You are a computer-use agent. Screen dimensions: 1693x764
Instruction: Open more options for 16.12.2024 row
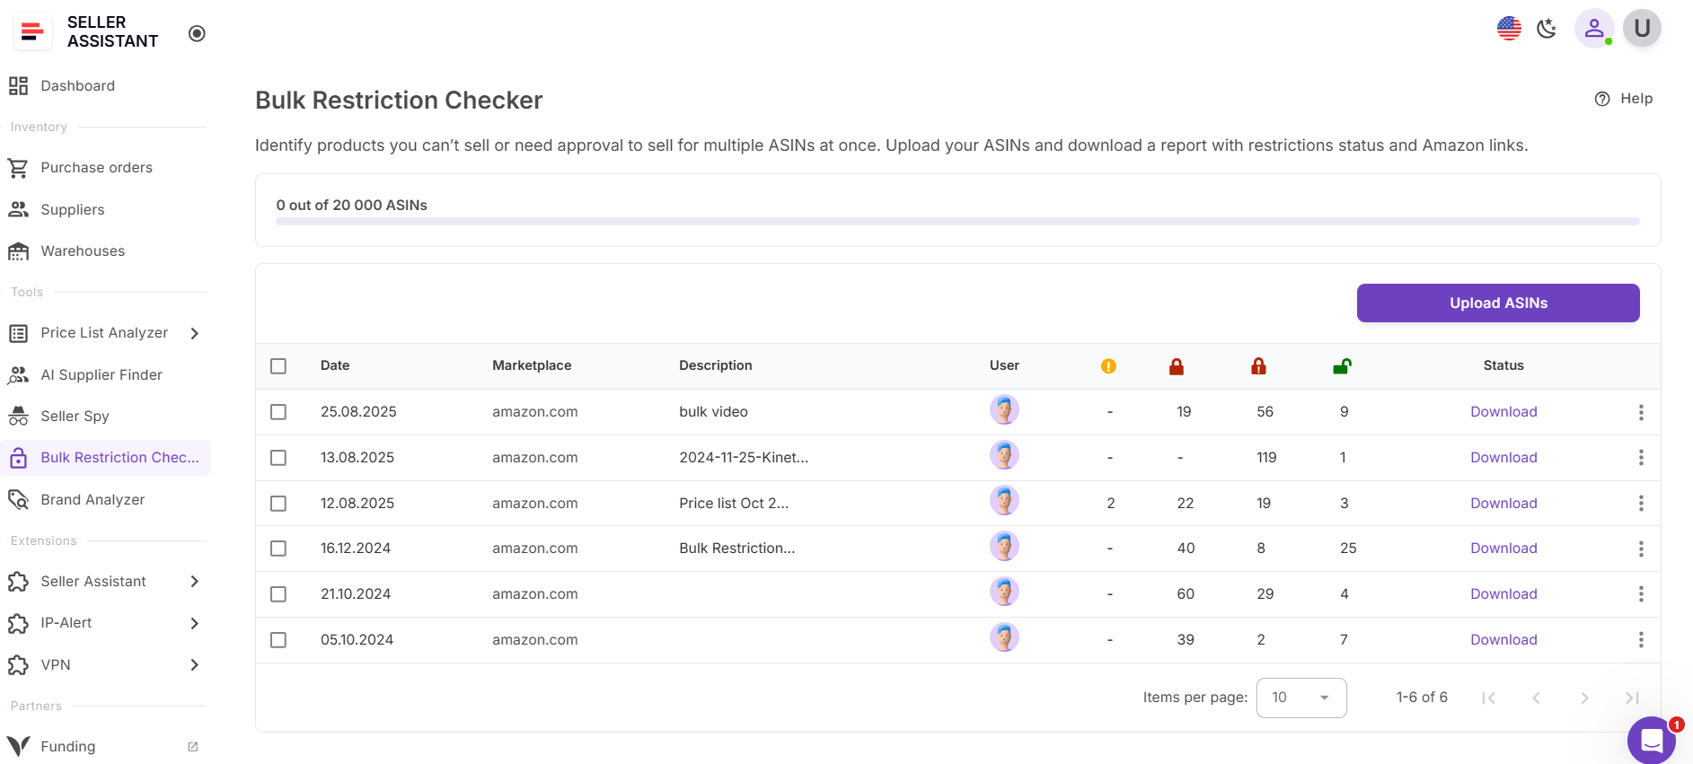(1641, 549)
